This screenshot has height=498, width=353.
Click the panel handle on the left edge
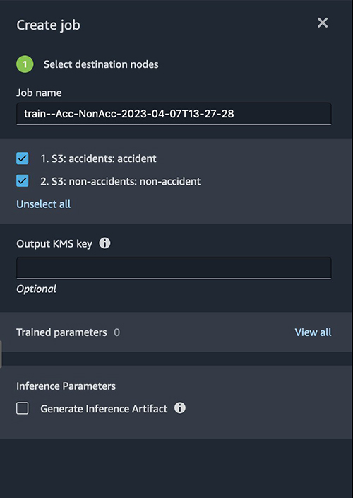1,354
